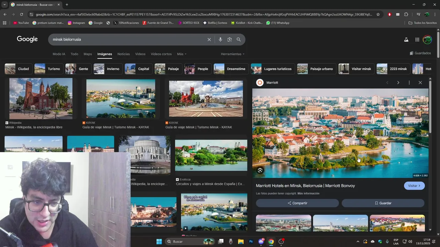
Task: Search inside image with Lens icon
Action: pyautogui.click(x=260, y=170)
